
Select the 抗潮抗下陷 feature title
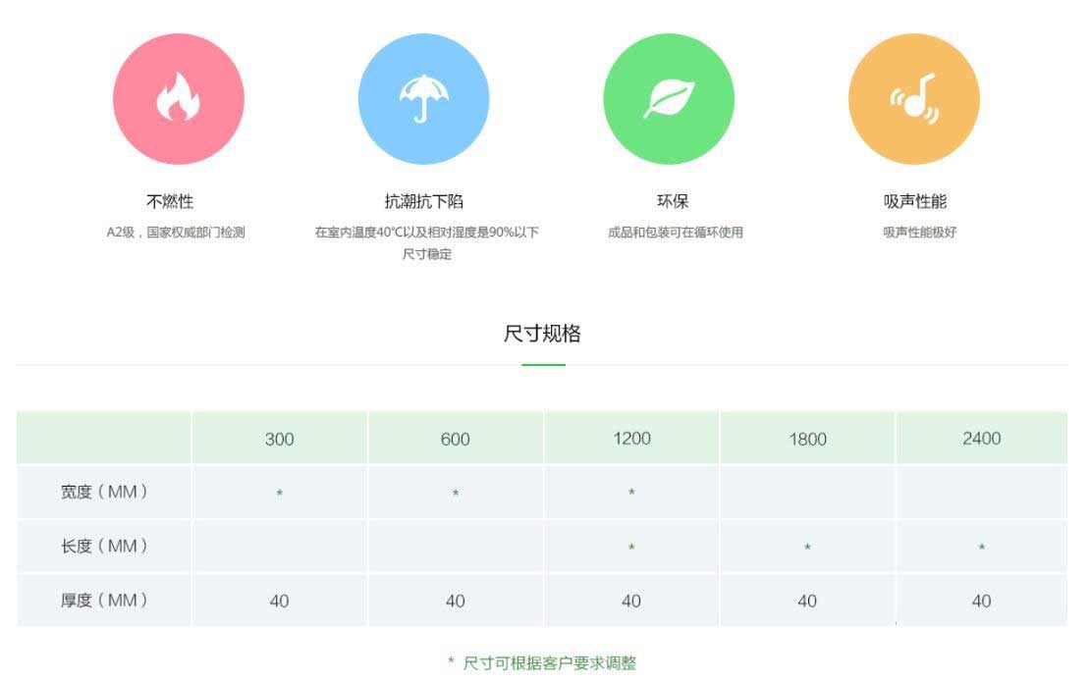423,201
